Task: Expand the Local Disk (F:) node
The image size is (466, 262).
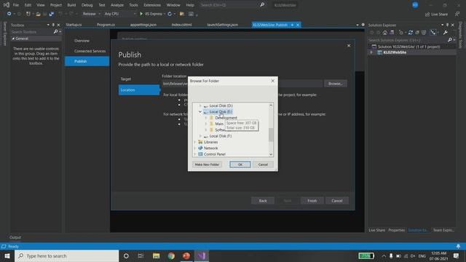Action: [200, 136]
